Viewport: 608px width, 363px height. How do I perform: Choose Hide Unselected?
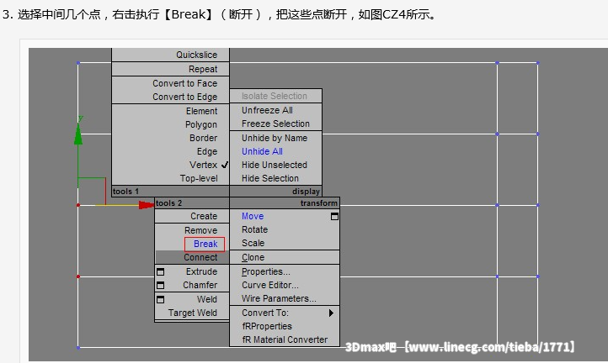[275, 165]
